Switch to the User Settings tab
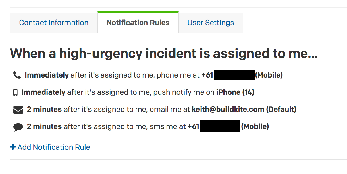The height and width of the screenshot is (174, 347). pos(211,23)
